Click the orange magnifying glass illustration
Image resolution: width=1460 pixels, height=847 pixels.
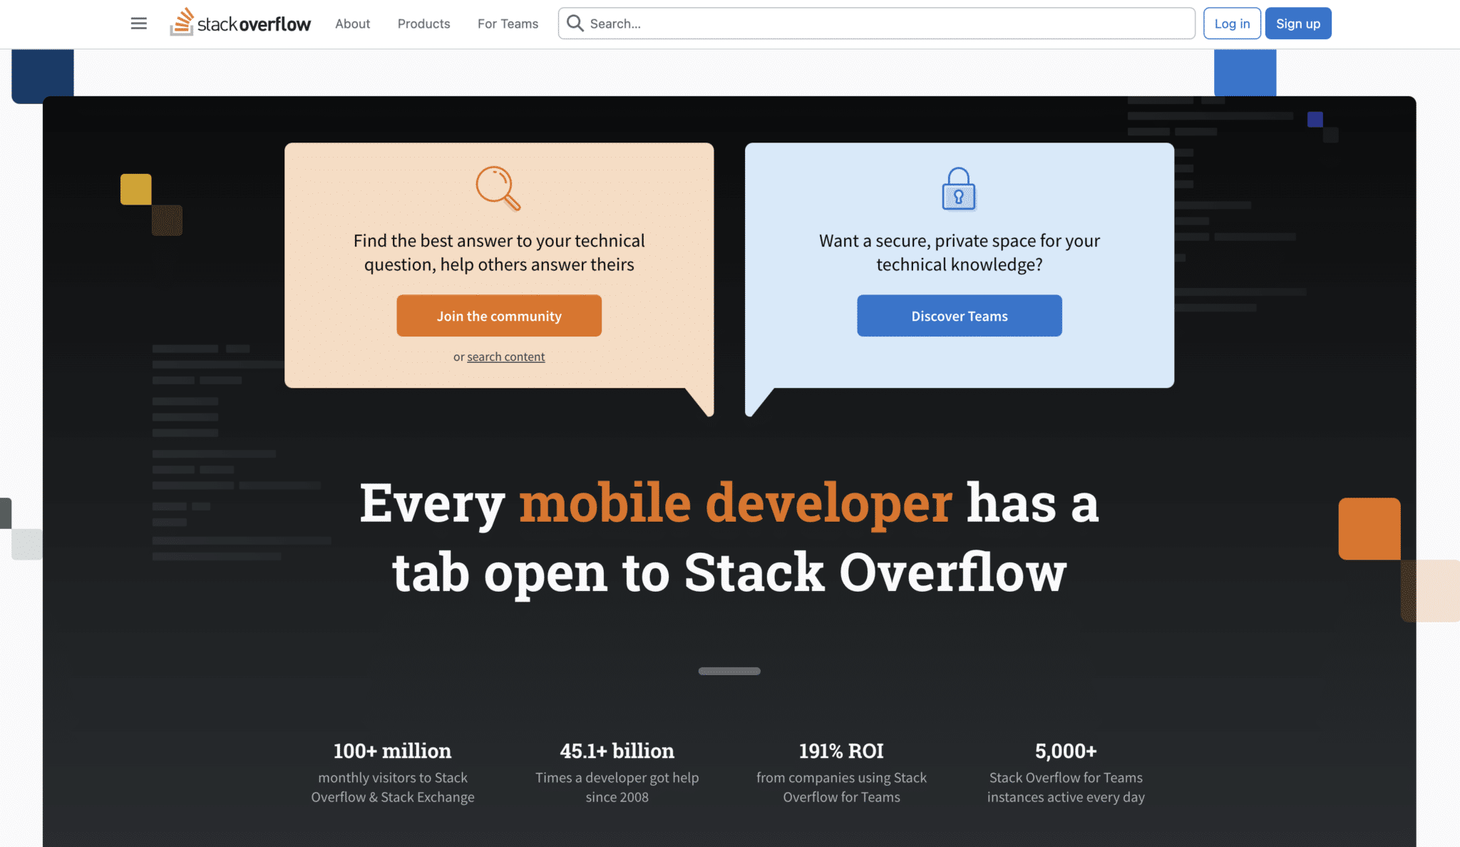[x=498, y=188]
